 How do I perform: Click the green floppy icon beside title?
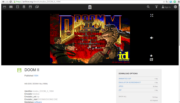19,70
